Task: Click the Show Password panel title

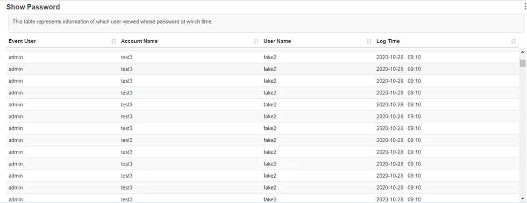Action: coord(33,7)
